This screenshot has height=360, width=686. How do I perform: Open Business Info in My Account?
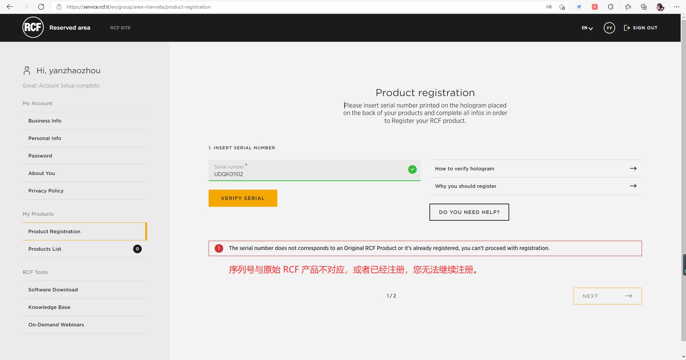click(x=85, y=121)
